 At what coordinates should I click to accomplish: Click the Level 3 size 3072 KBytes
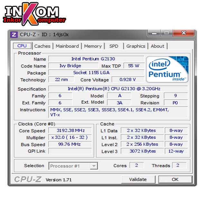[x=142, y=151]
